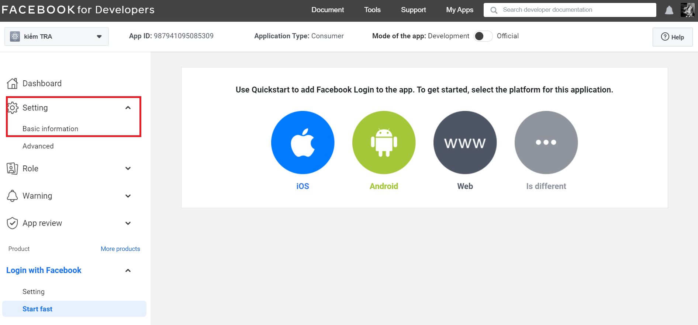The height and width of the screenshot is (325, 698).
Task: Click the App review shield icon
Action: (12, 223)
